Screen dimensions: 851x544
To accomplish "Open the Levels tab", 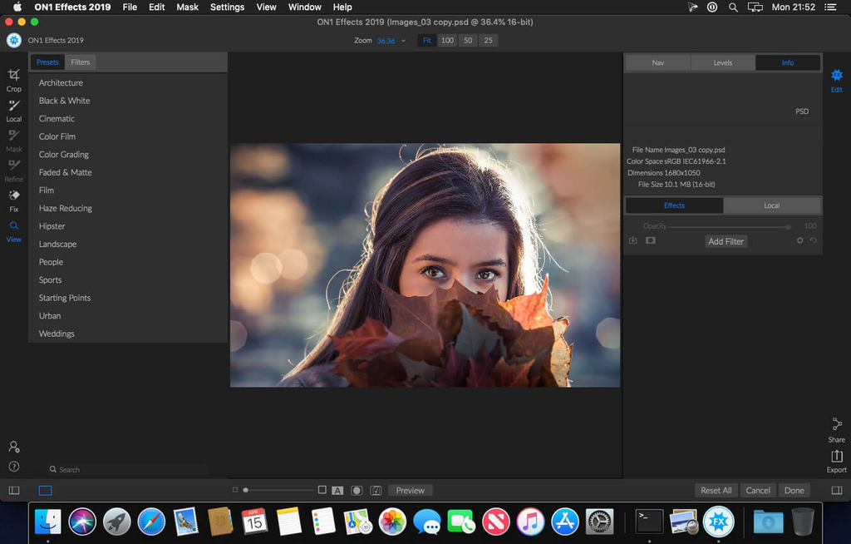I will (x=723, y=63).
